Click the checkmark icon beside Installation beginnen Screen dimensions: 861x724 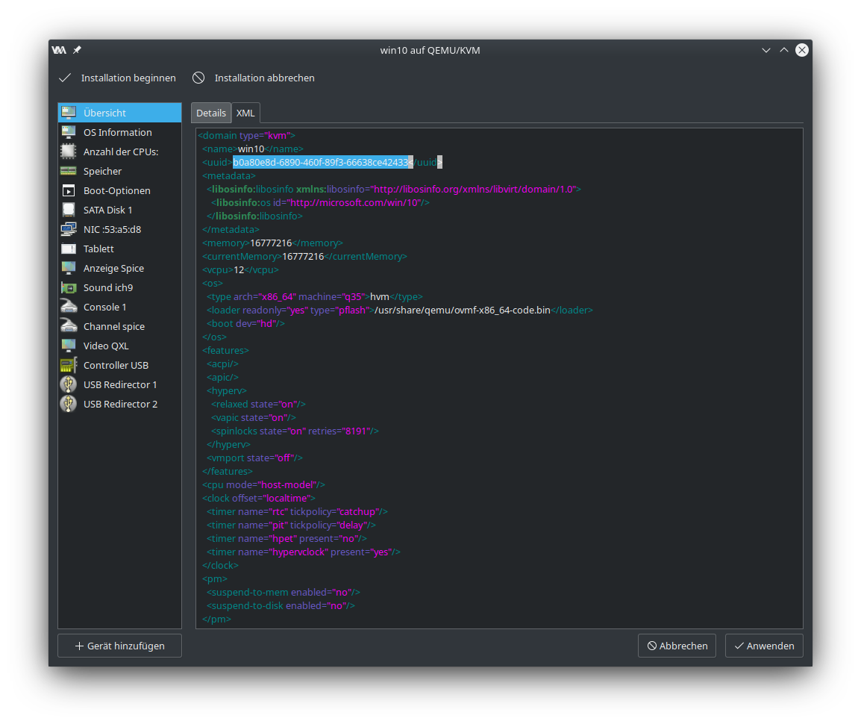point(65,78)
